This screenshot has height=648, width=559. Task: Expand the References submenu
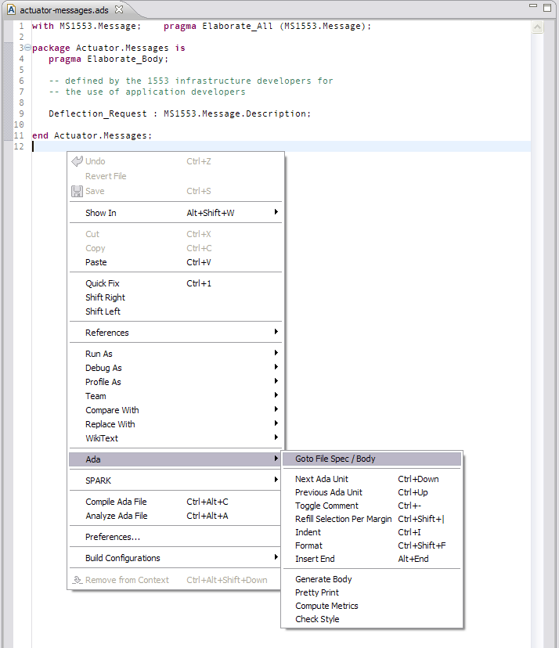(x=175, y=333)
